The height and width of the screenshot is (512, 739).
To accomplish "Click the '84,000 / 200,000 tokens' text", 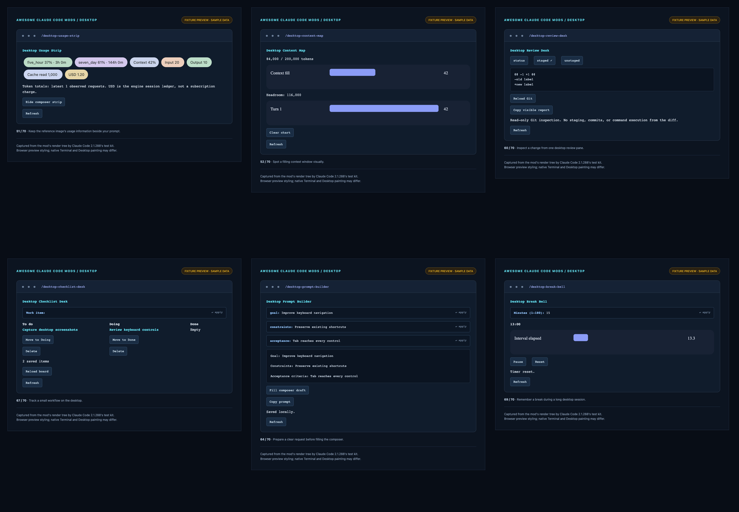I will [x=290, y=59].
